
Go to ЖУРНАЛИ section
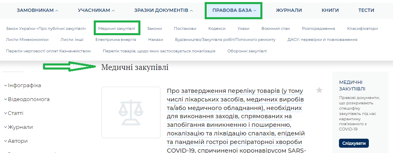(x=289, y=10)
